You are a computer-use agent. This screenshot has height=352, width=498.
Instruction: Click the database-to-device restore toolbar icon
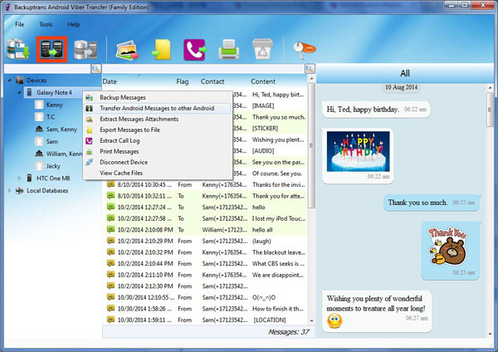[84, 51]
